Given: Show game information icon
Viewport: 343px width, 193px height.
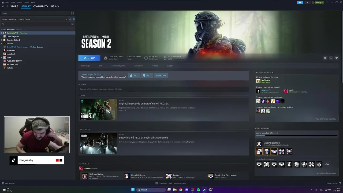Looking at the screenshot, I should 331,58.
